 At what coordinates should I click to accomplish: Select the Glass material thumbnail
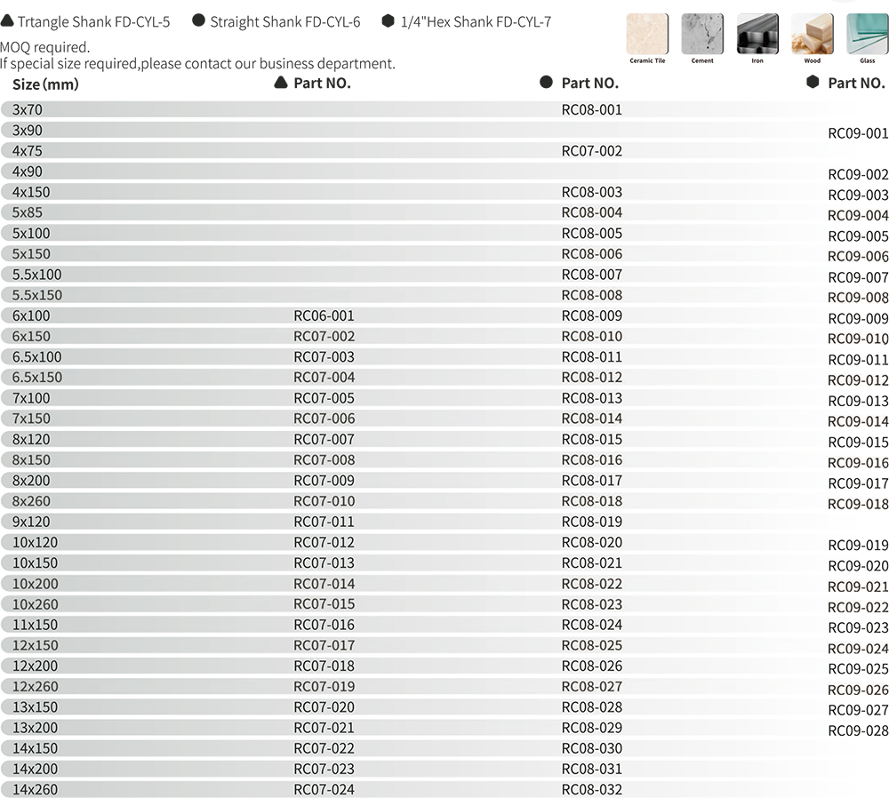868,34
